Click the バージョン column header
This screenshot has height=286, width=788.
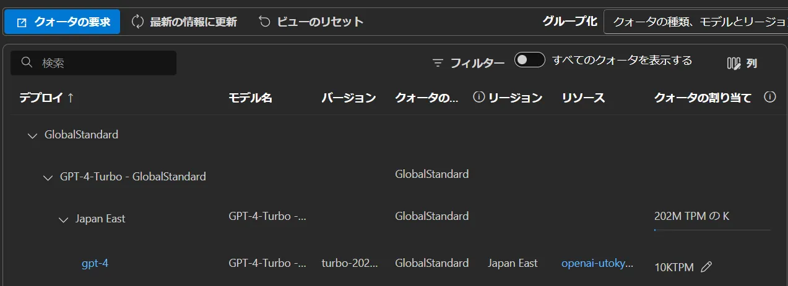(349, 98)
